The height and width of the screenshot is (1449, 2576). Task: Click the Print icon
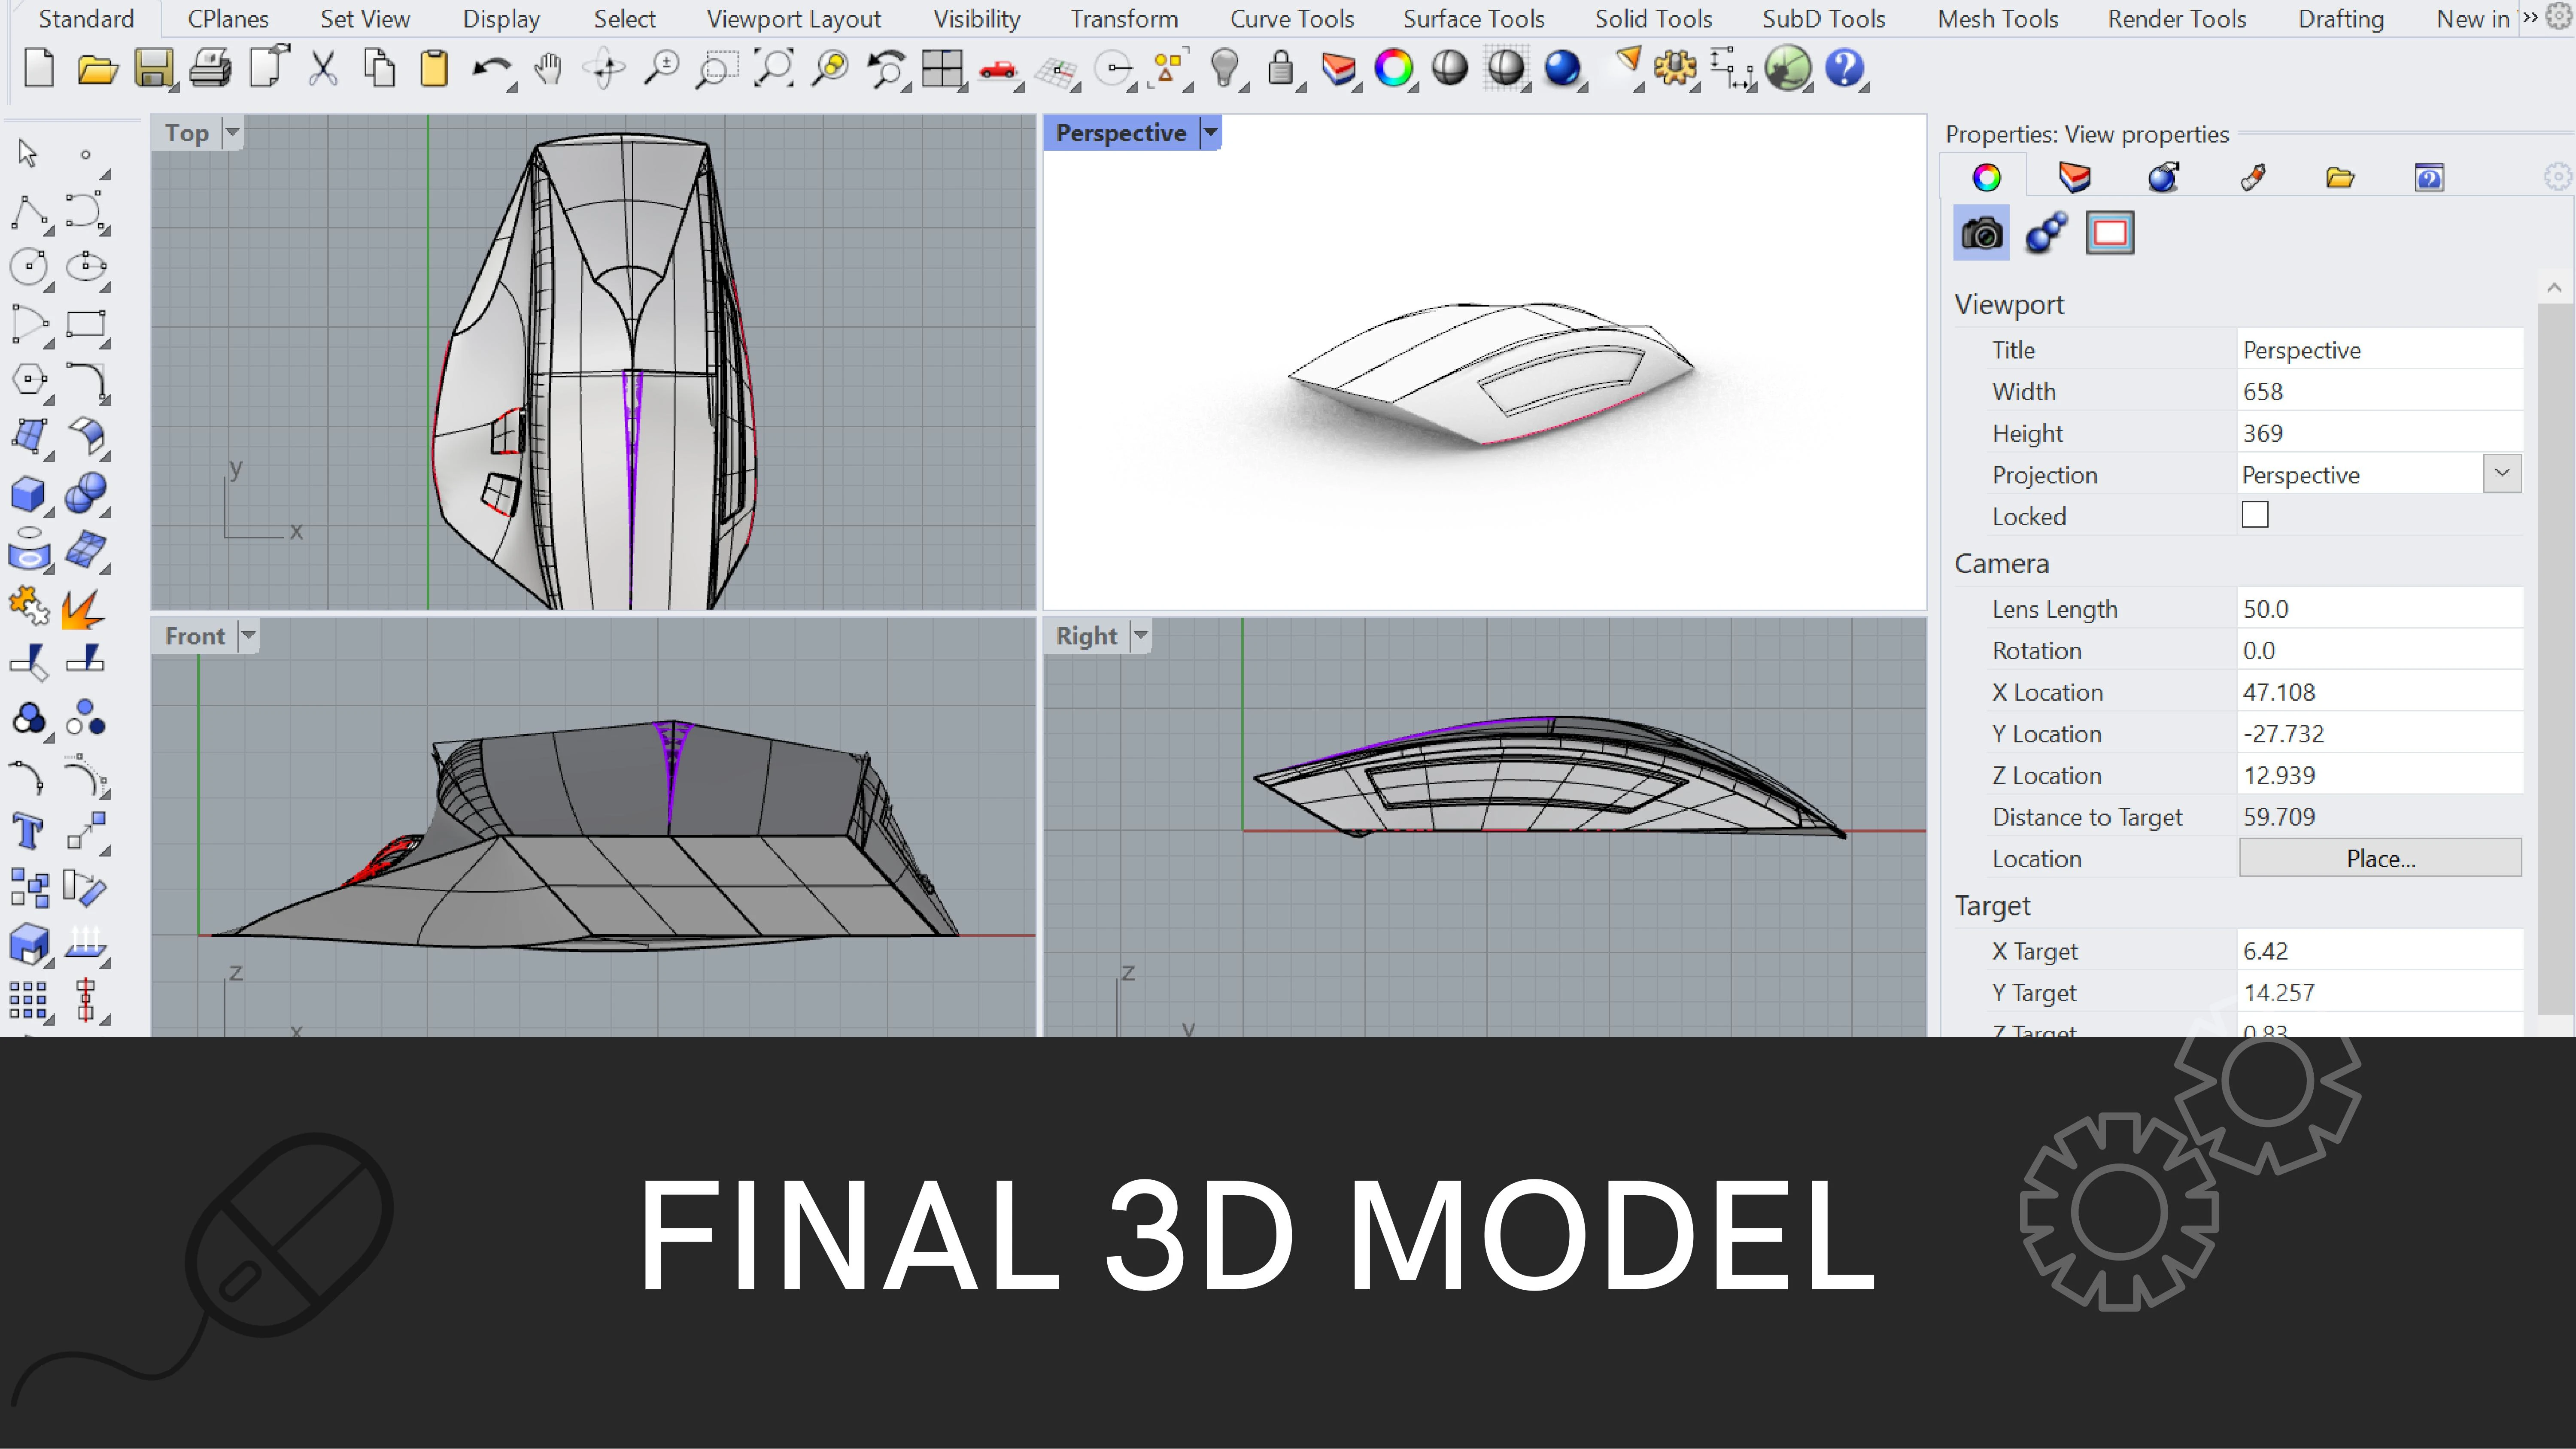(211, 69)
